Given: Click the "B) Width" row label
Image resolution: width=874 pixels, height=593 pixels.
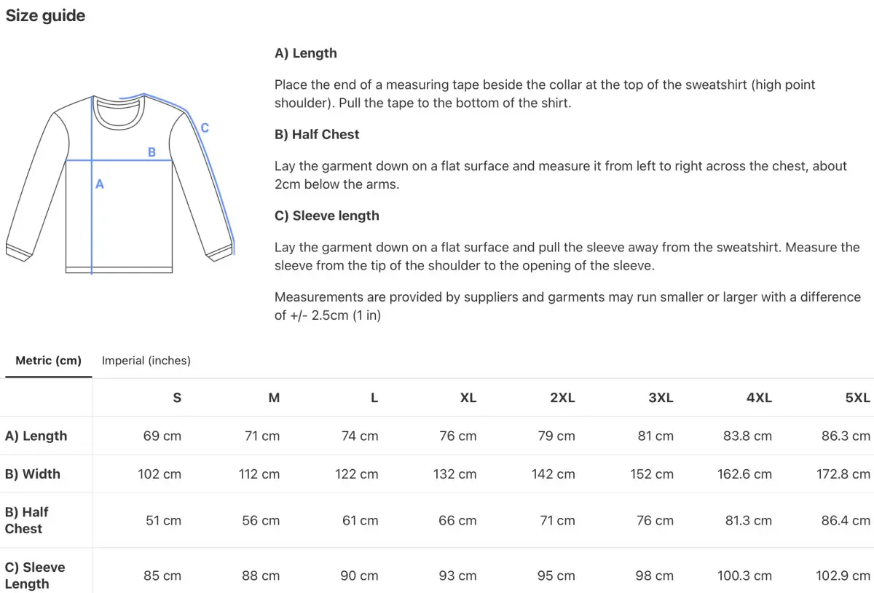Looking at the screenshot, I should pos(33,474).
